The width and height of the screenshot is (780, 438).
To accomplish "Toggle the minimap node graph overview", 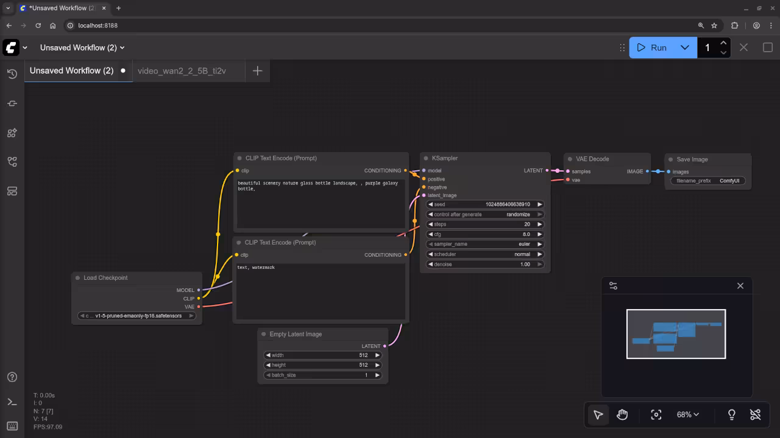I will point(613,285).
